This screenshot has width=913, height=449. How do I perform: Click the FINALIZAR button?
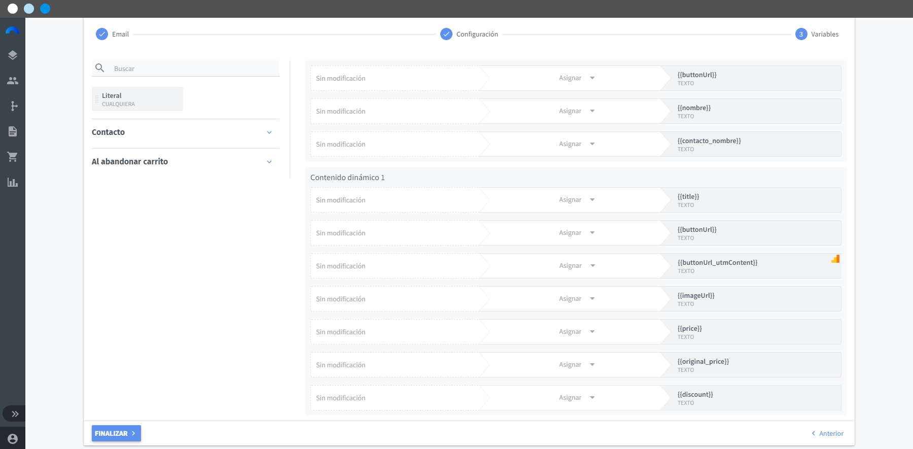pyautogui.click(x=116, y=433)
